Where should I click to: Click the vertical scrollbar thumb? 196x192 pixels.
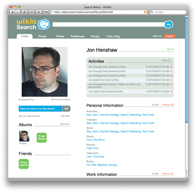[x=186, y=70]
